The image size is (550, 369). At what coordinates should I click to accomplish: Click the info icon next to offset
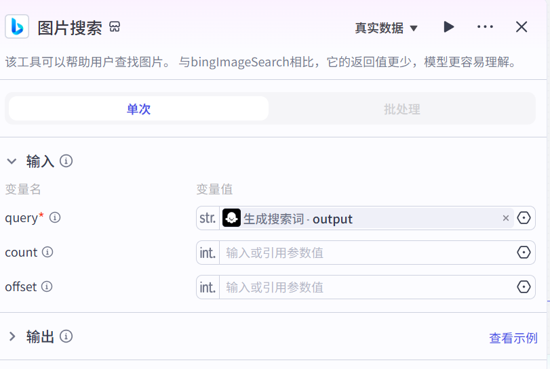(47, 286)
